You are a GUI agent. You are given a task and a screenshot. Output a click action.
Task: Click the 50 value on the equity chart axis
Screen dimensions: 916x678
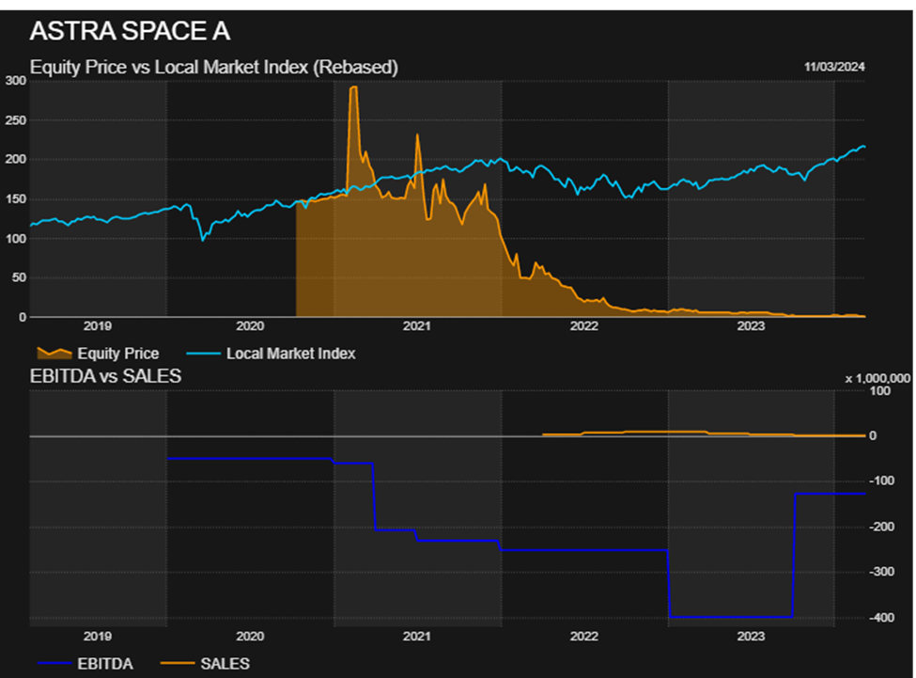(x=20, y=277)
